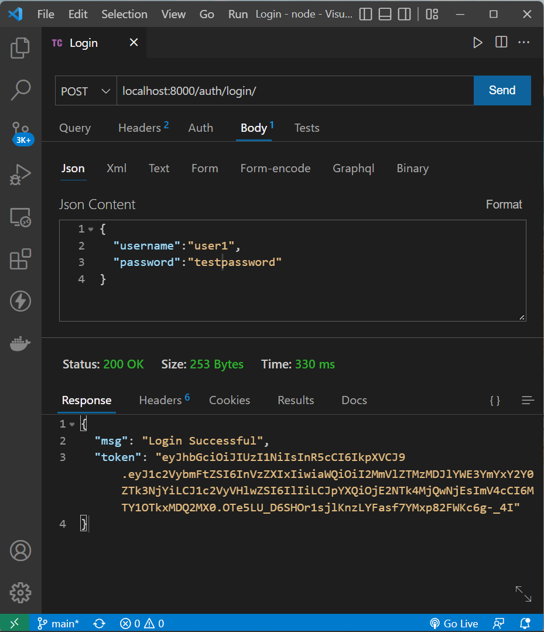Run the request using the play icon
Image resolution: width=544 pixels, height=632 pixels.
(478, 42)
